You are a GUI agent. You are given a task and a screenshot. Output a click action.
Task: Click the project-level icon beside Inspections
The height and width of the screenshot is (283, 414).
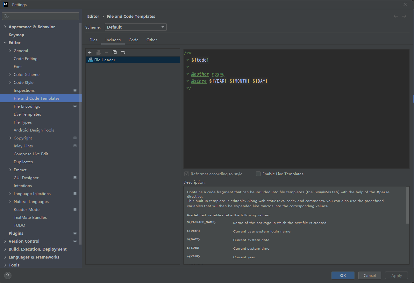[x=75, y=90]
